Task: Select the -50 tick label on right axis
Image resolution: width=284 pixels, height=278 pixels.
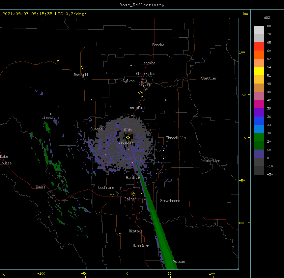Action: tap(242, 180)
